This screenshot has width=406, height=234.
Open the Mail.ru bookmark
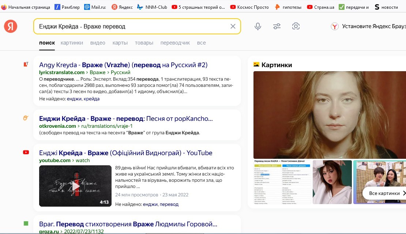tap(95, 7)
